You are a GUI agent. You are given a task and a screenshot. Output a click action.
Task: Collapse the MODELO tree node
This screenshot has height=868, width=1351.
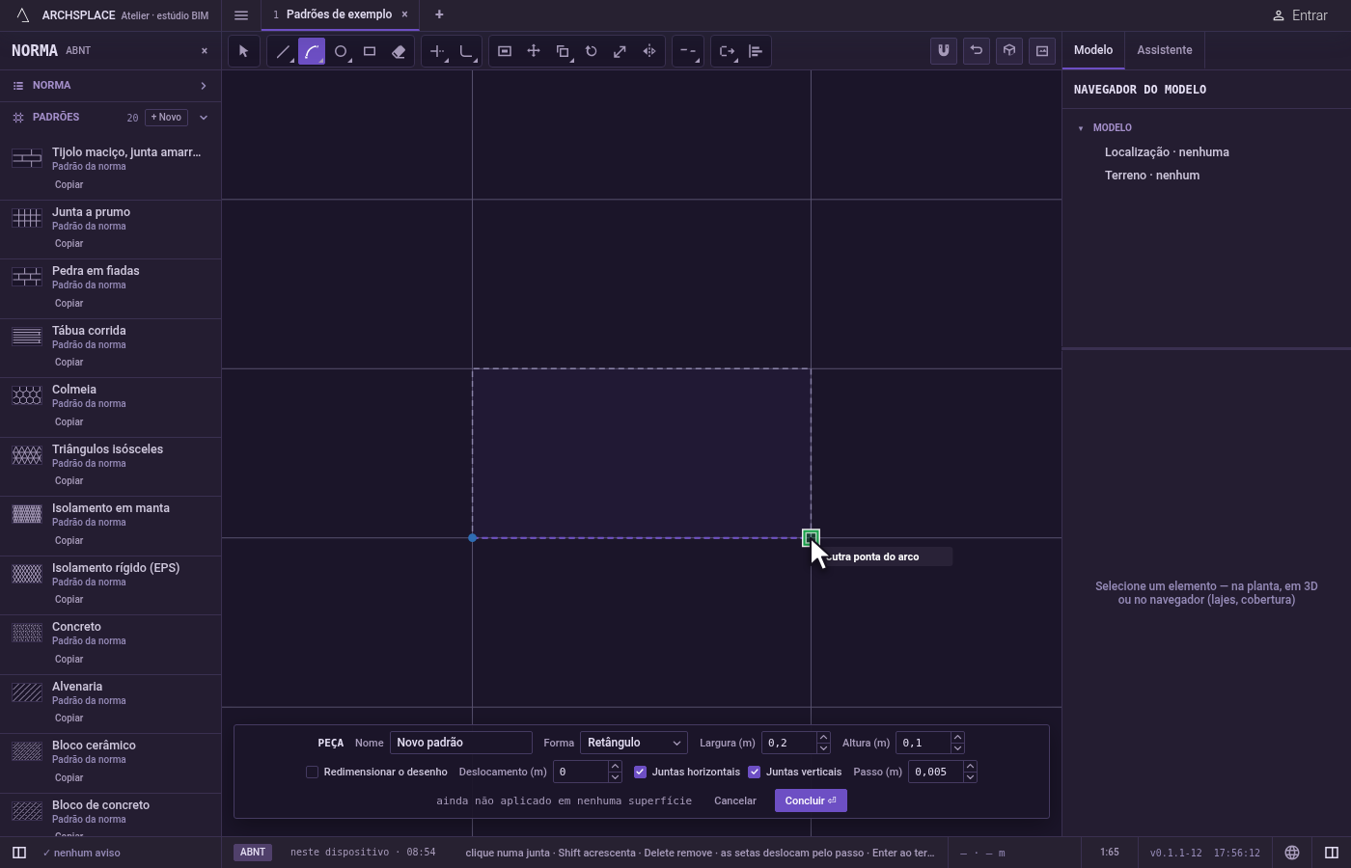tap(1081, 128)
